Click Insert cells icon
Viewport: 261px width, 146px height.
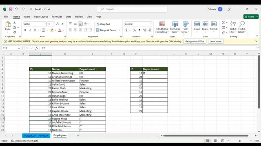click(197, 24)
